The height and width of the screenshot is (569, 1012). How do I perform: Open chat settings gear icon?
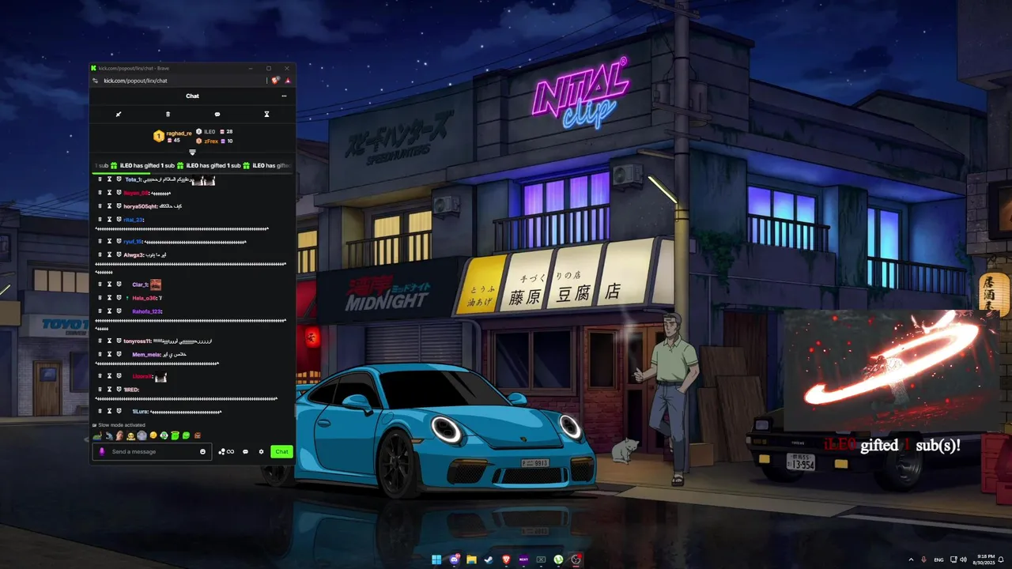click(261, 451)
